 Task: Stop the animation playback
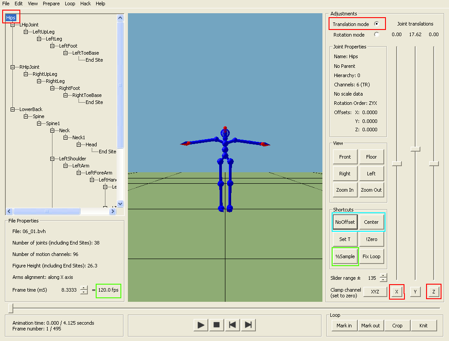coord(217,325)
